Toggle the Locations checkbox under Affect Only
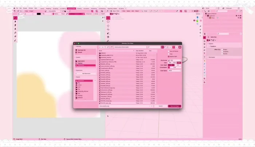The width and height of the screenshot is (255, 147). [222, 51]
